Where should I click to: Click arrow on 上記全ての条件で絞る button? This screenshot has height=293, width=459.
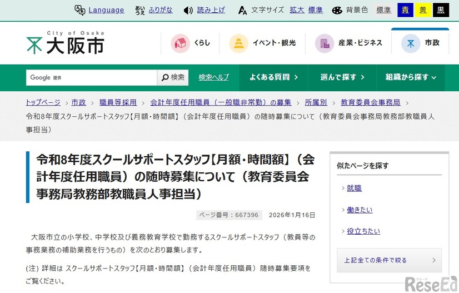point(434,260)
